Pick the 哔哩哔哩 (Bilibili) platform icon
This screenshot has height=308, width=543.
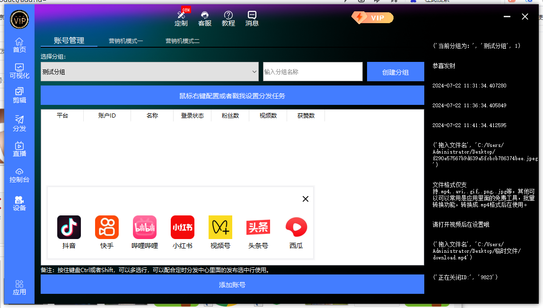click(145, 227)
